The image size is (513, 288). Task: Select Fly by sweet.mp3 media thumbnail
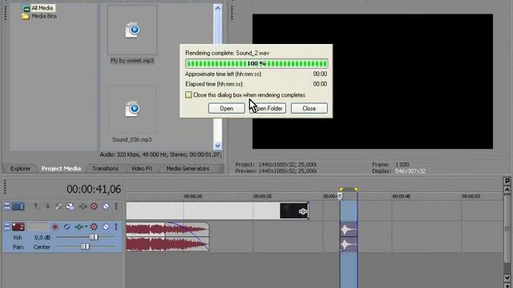click(x=132, y=30)
